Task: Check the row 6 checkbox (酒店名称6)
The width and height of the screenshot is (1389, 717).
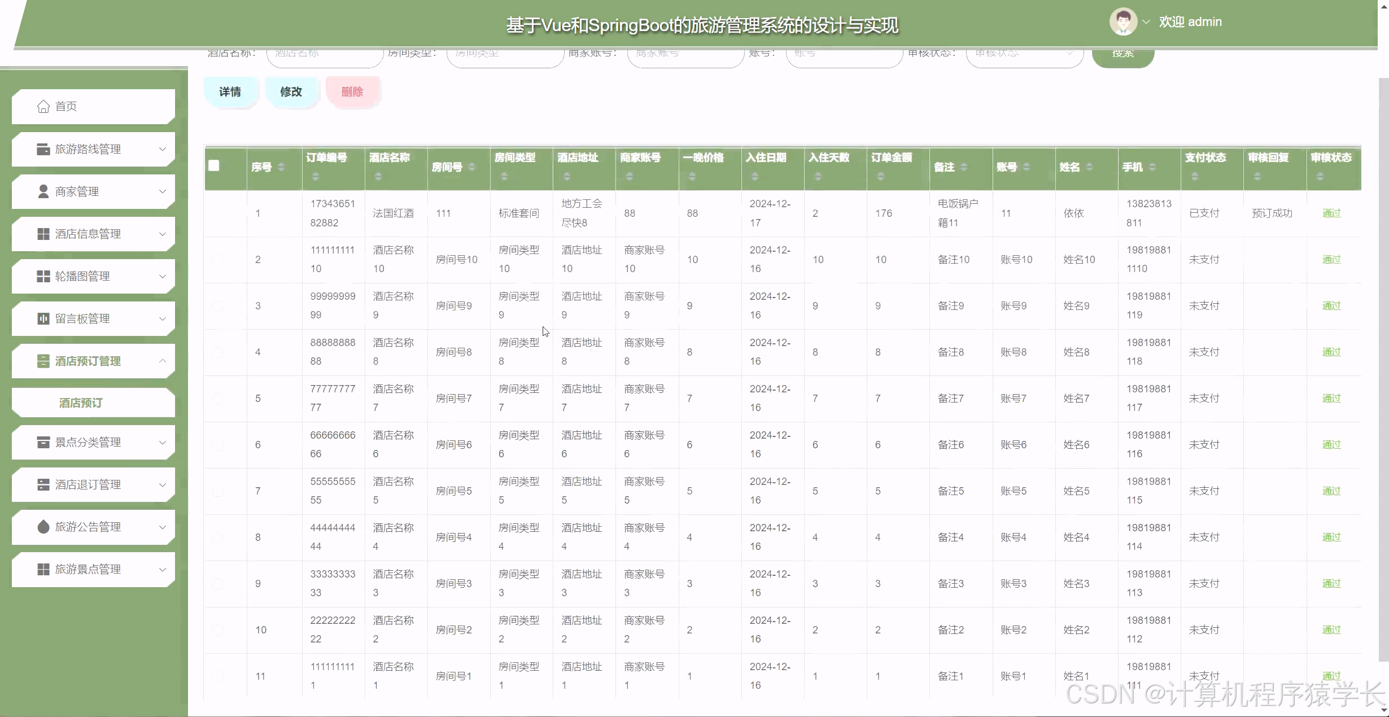Action: point(217,445)
